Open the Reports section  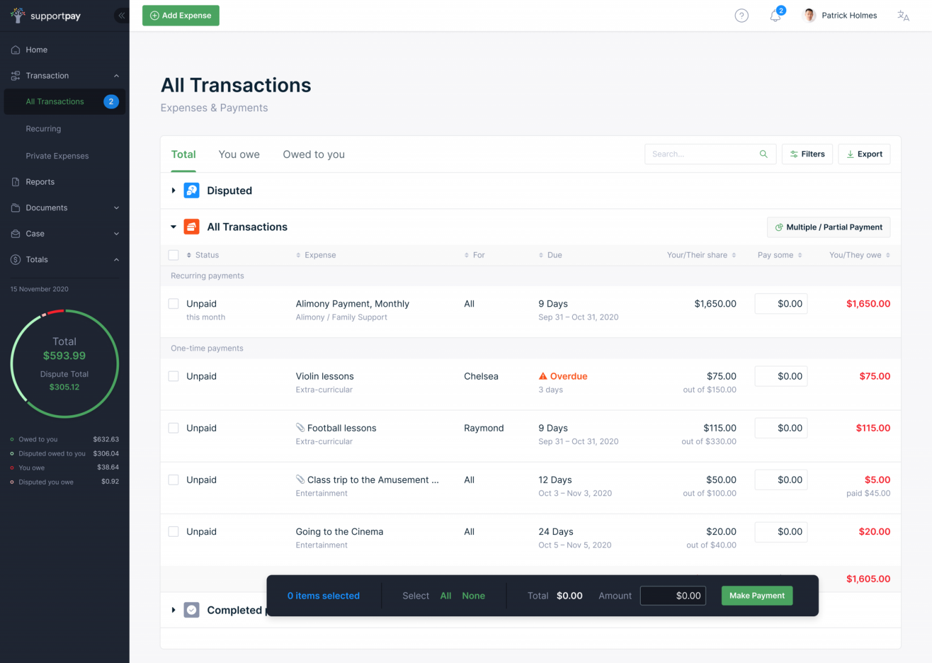(x=40, y=182)
